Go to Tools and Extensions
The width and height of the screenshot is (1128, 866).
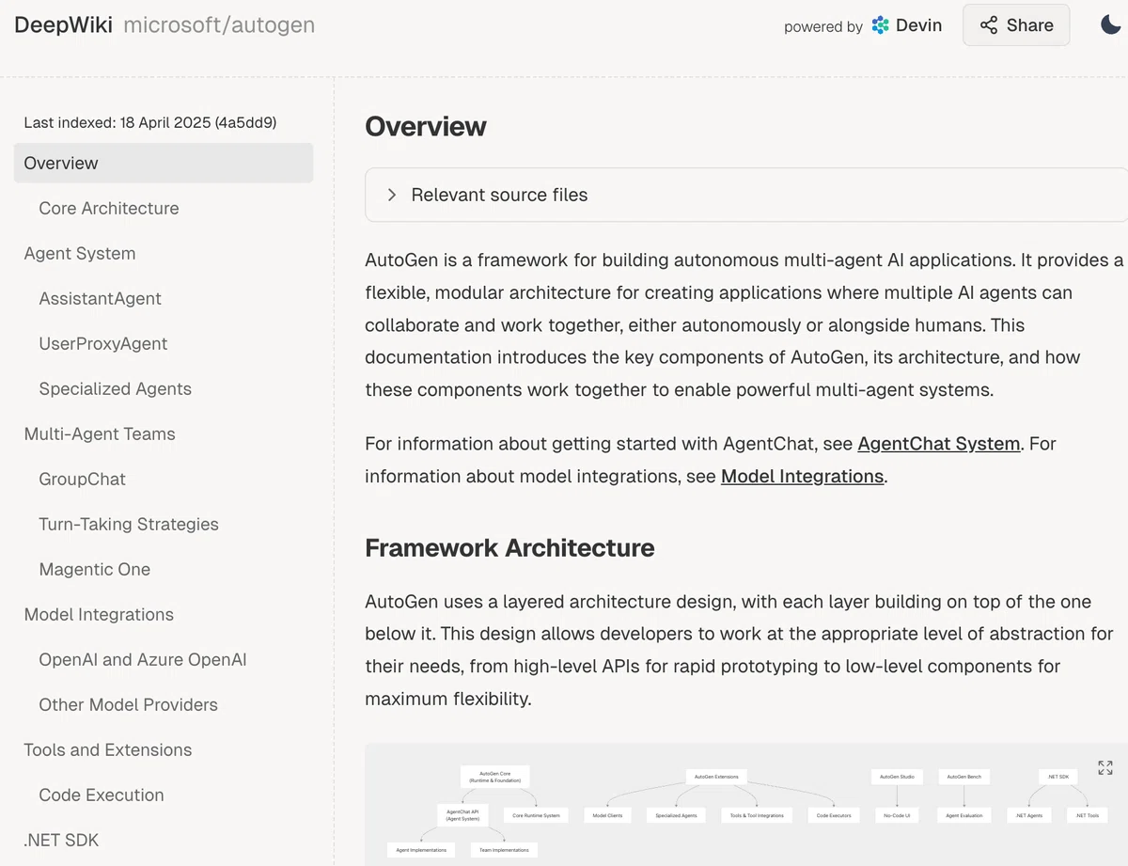point(108,749)
